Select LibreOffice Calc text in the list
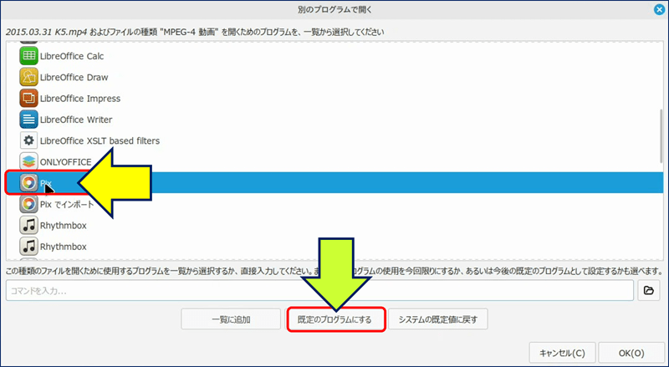Viewport: 669px width, 367px height. (72, 56)
